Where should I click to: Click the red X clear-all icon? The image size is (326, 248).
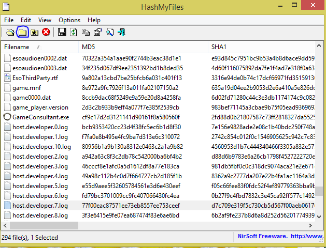(x=46, y=32)
